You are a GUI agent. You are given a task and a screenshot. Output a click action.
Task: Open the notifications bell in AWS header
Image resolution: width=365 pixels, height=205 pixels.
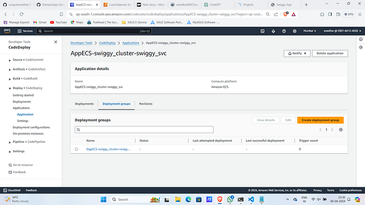tap(273, 31)
